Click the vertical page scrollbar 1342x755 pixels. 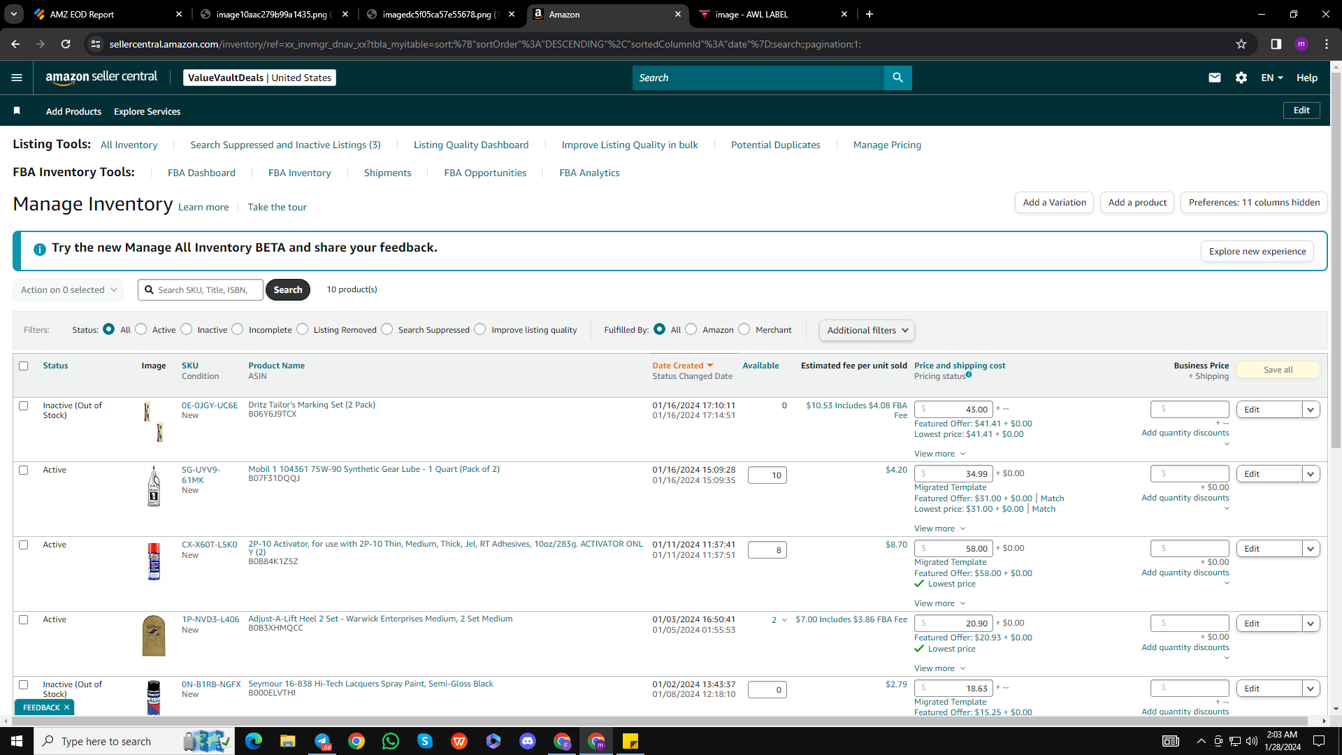[1336, 259]
